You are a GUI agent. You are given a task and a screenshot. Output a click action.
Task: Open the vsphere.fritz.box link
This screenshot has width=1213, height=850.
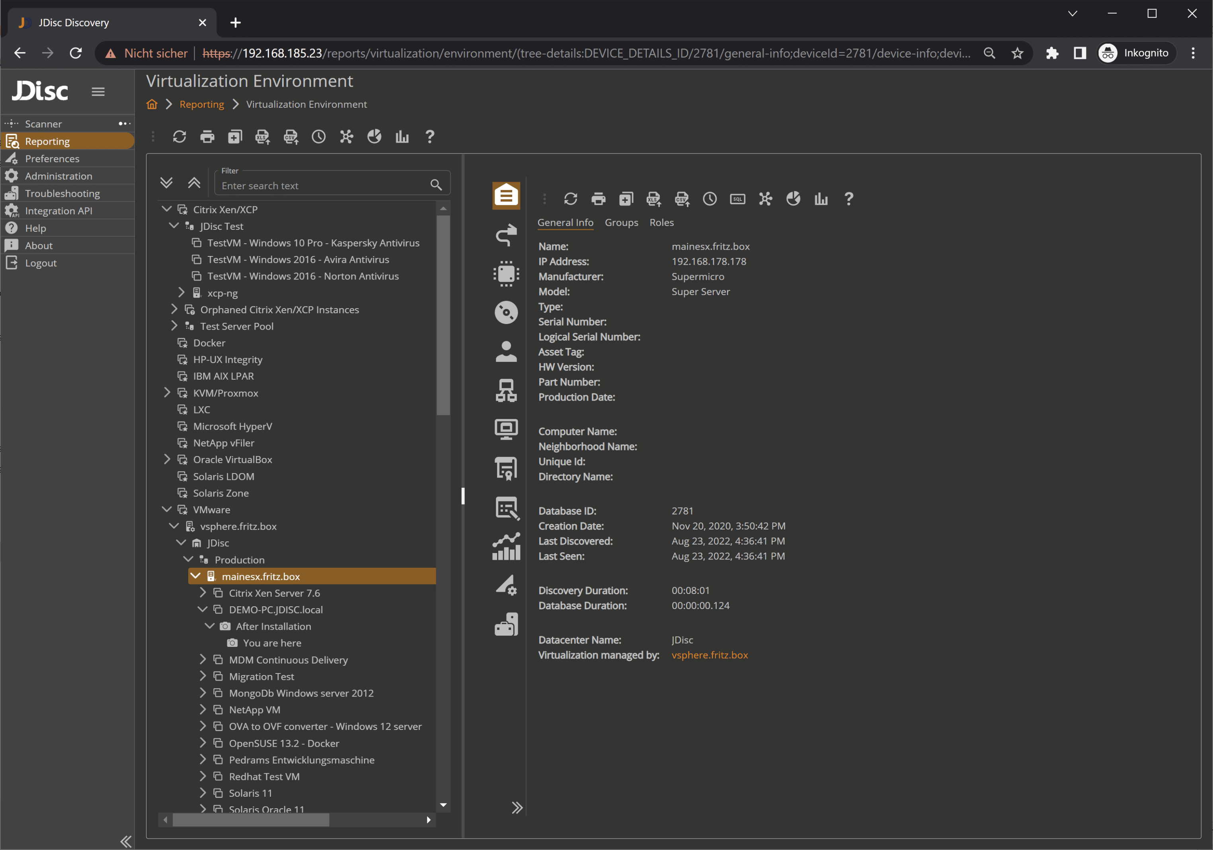click(x=710, y=655)
